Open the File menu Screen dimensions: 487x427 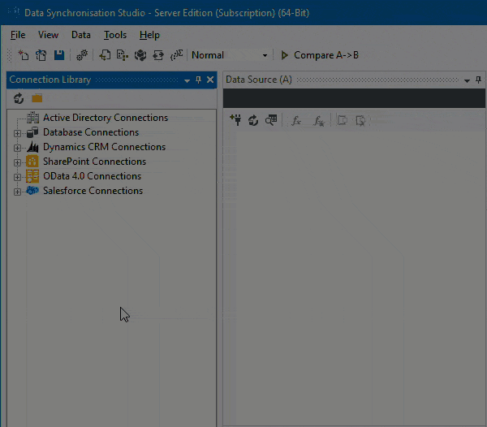(18, 35)
